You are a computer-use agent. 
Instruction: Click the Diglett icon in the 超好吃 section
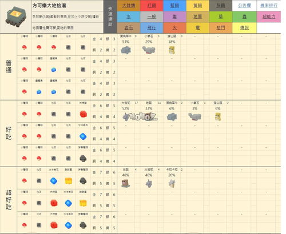coord(126,183)
